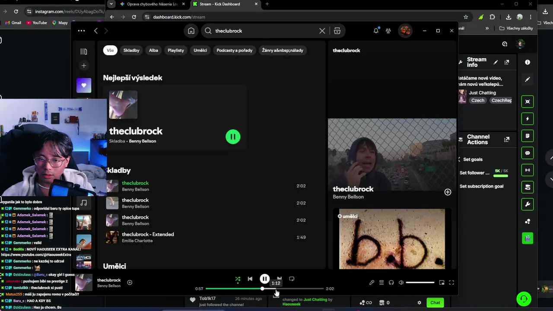The image size is (553, 311).
Task: Open Kick chat settings gear
Action: coord(419,303)
